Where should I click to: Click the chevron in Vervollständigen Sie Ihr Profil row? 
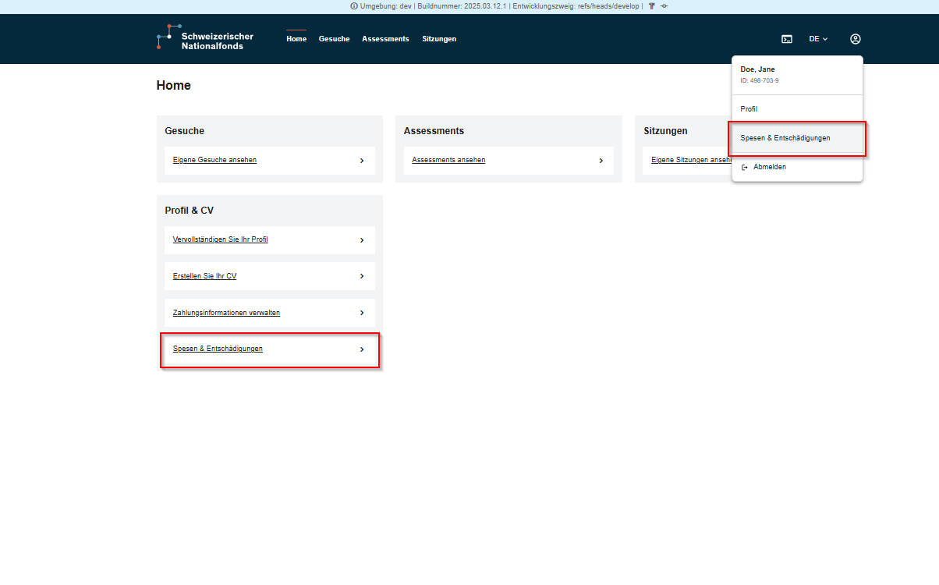point(362,240)
